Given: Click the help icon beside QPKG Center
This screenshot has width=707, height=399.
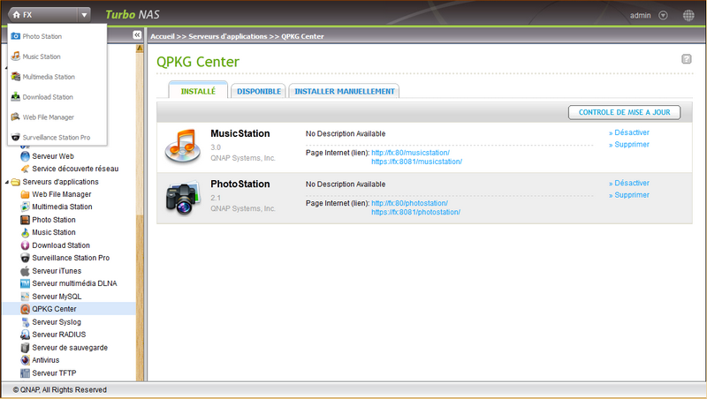Looking at the screenshot, I should pos(687,59).
